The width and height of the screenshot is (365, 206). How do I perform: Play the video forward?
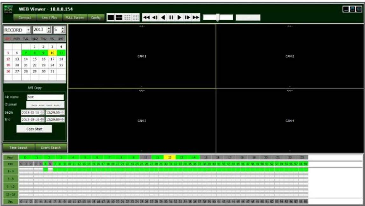click(x=179, y=17)
